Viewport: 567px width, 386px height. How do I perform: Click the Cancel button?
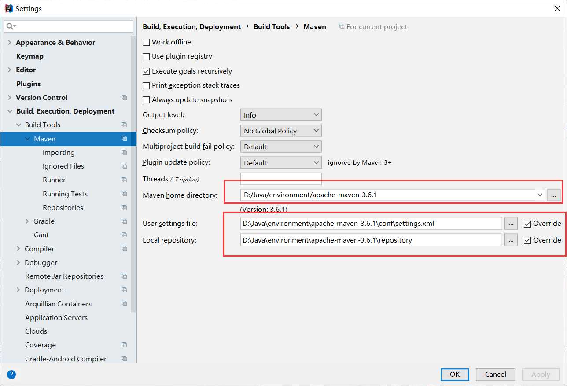496,375
